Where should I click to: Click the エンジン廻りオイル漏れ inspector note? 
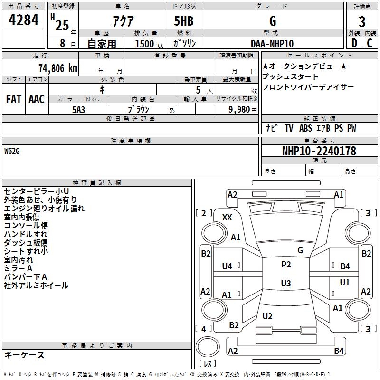point(44,208)
